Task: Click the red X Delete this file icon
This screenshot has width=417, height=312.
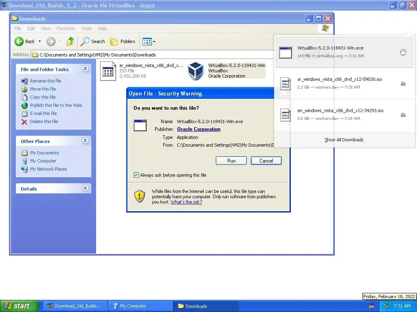Action: pos(24,122)
